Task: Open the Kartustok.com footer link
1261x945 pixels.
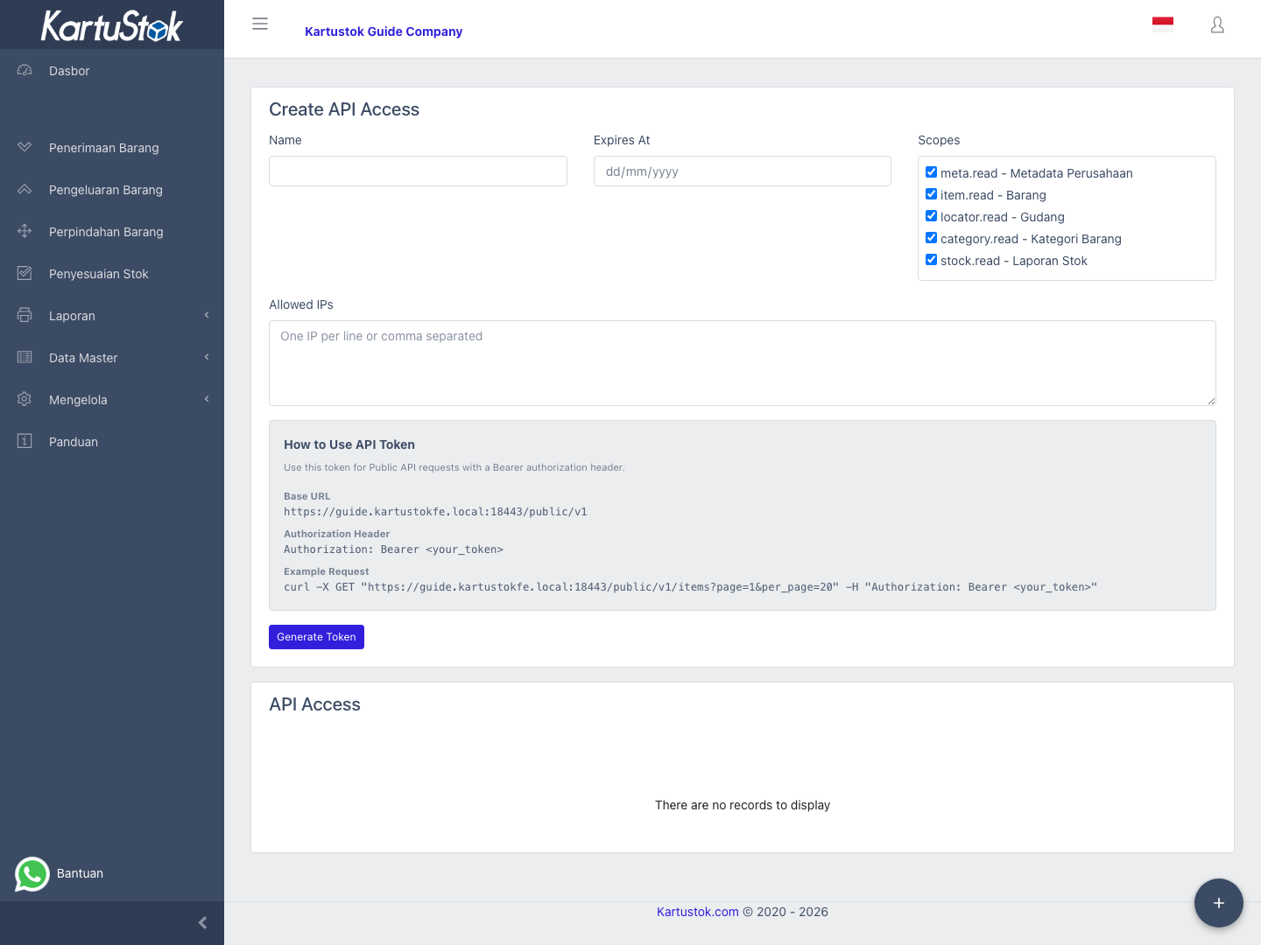Action: [698, 912]
